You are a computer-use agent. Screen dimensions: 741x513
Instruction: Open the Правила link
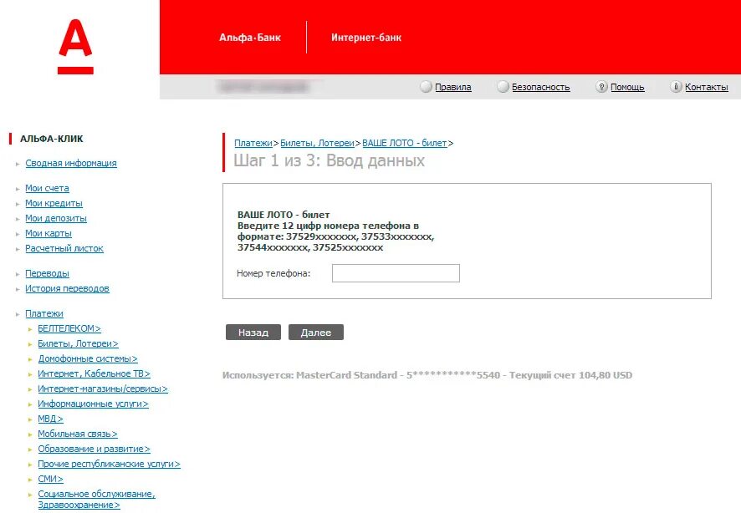tap(452, 87)
